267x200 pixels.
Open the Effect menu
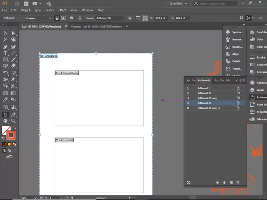(62, 10)
